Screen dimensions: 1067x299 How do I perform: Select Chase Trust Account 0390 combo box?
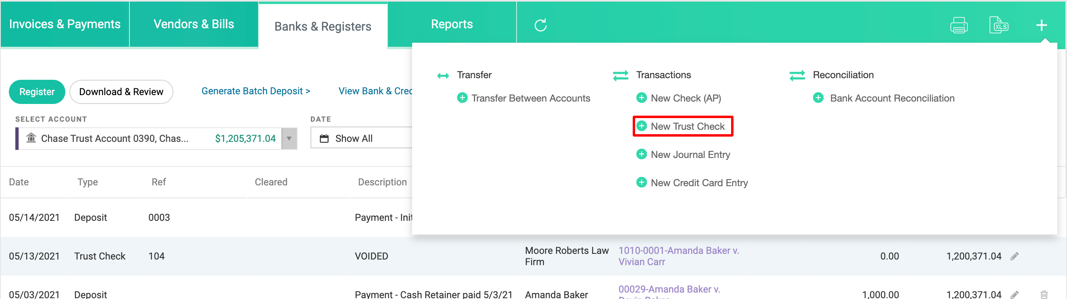point(156,138)
